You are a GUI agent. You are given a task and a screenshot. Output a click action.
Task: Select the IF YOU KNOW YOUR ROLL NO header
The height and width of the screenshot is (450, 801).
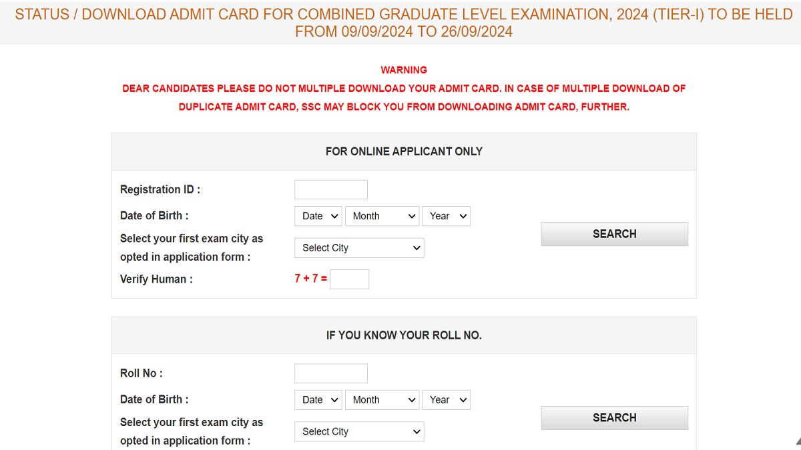pyautogui.click(x=403, y=335)
